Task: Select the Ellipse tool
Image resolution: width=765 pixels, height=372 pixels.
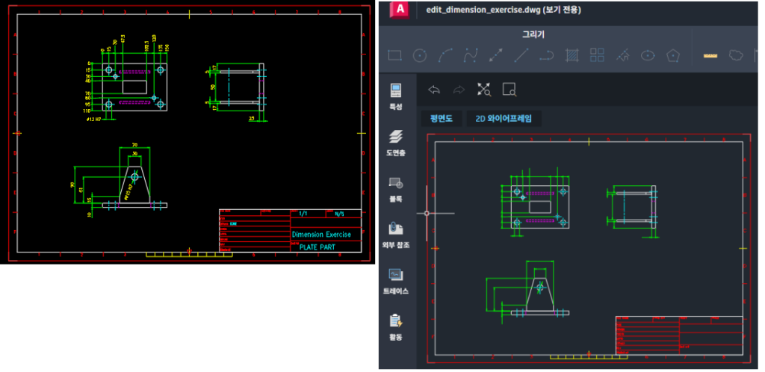Action: (x=648, y=55)
